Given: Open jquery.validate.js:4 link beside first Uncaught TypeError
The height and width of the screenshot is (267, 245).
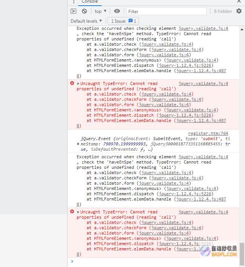Looking at the screenshot, I should (x=203, y=83).
